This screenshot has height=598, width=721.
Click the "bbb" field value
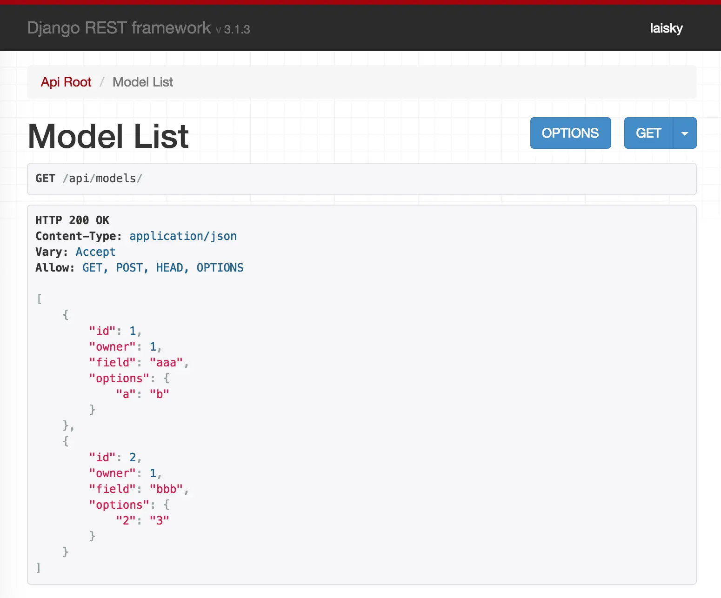point(166,489)
